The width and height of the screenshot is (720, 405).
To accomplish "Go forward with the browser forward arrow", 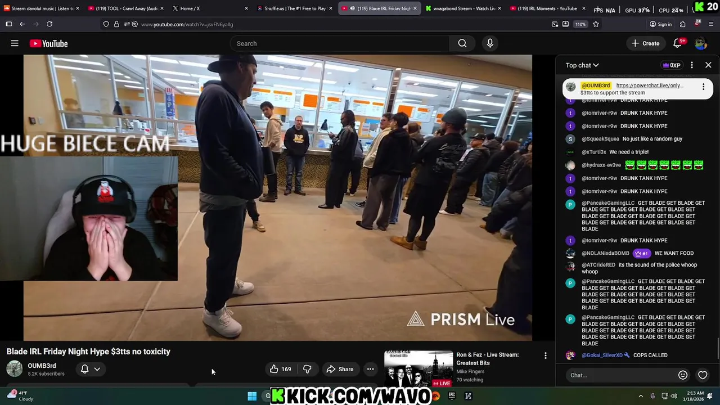I will pos(36,24).
